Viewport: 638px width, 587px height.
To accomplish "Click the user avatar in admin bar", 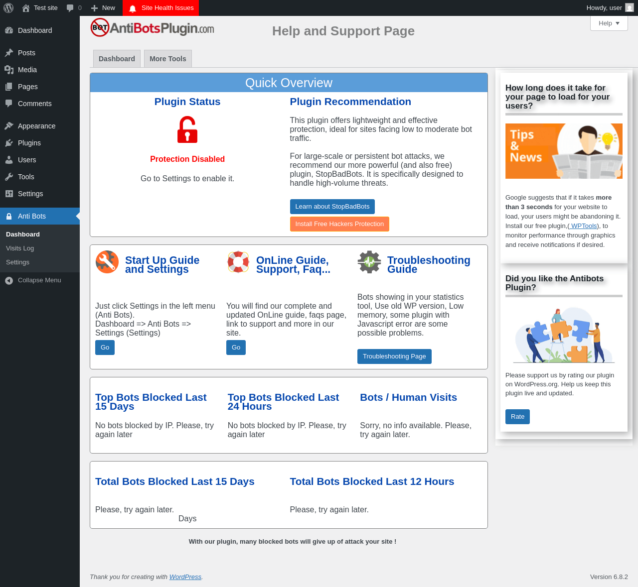I will pos(630,7).
